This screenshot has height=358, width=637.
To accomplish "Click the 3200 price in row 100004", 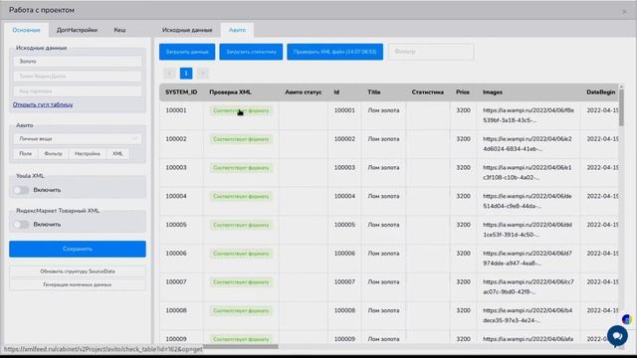I will pyautogui.click(x=463, y=196).
